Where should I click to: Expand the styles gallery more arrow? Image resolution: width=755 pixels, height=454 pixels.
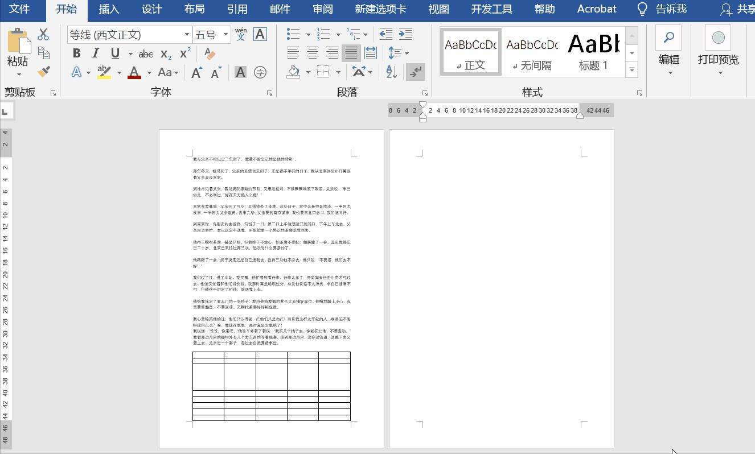click(631, 70)
